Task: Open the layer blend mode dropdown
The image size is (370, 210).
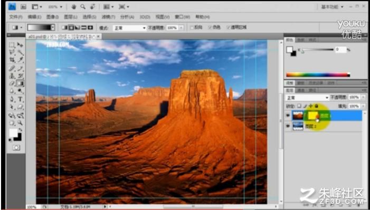Action: [x=307, y=98]
